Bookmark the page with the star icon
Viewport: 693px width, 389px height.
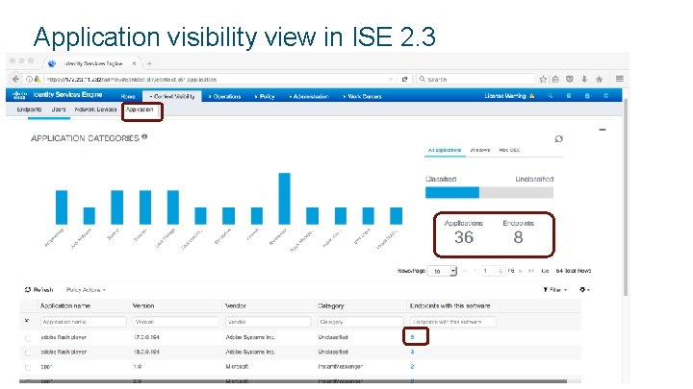point(543,79)
